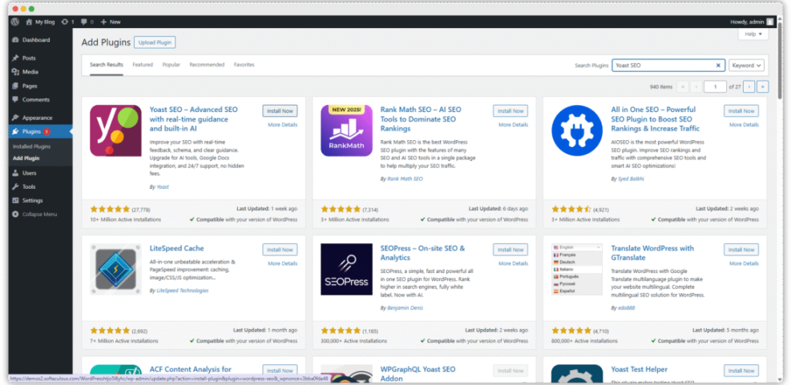Open More Details for Rank Math SEO
The height and width of the screenshot is (385, 791).
coord(514,125)
